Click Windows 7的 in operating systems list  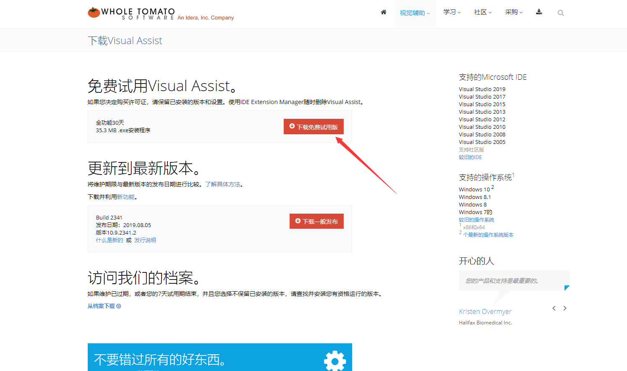(475, 212)
